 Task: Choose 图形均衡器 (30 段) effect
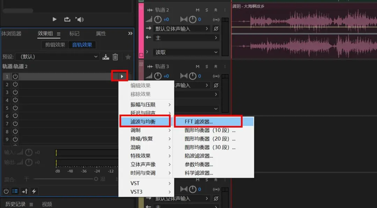(214, 147)
